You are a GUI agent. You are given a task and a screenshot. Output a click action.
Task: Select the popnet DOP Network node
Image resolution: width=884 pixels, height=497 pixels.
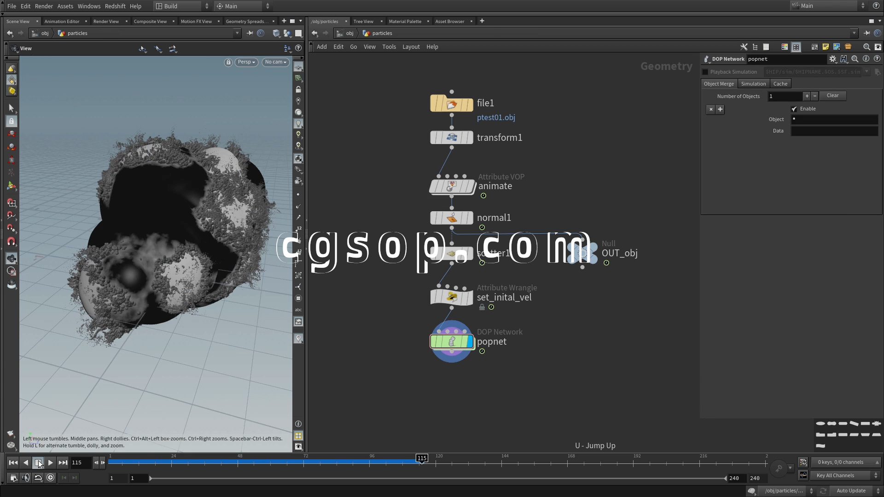click(x=451, y=341)
